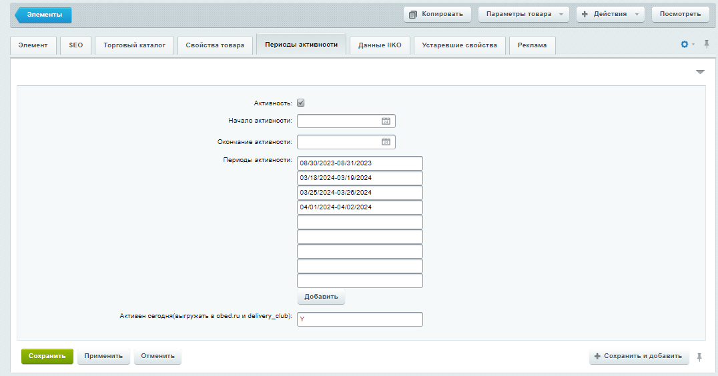Viewport: 718px width, 376px height.
Task: Go to the Данные IIKO tab
Action: pos(380,45)
